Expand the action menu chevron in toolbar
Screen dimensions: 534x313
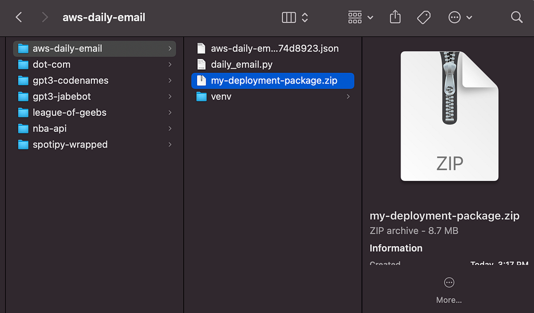[x=469, y=17]
